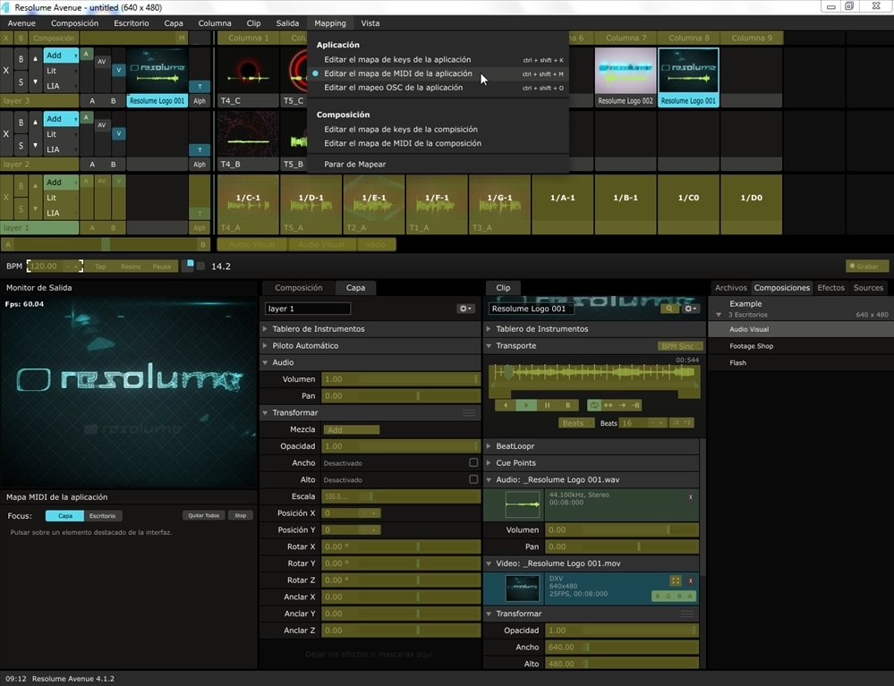This screenshot has height=686, width=894.
Task: Adjust the layer Opacidad slider
Action: click(401, 446)
